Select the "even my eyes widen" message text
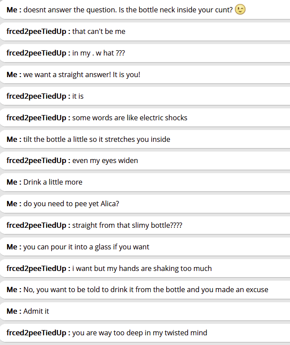Screen dimensions: 290x345 point(105,160)
